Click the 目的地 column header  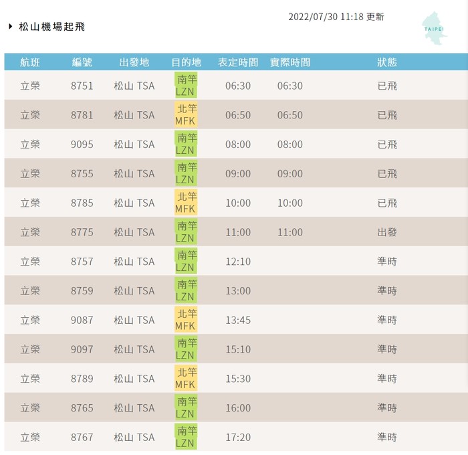pyautogui.click(x=186, y=62)
